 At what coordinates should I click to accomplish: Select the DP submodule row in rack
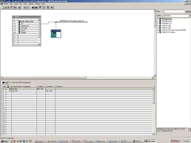25,24
